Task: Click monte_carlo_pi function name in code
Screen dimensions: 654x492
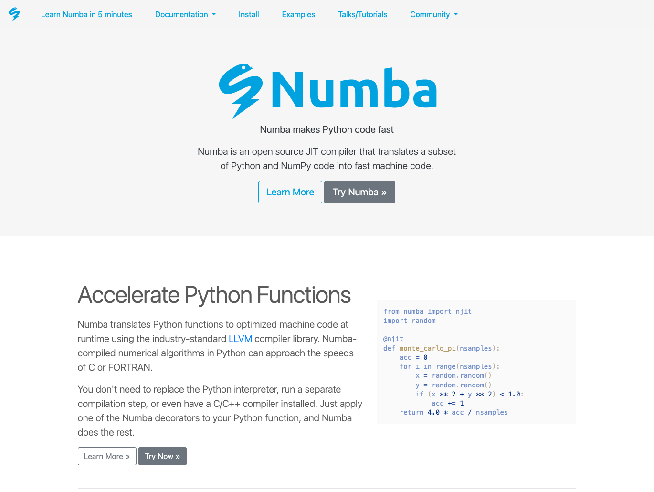Action: coord(427,348)
